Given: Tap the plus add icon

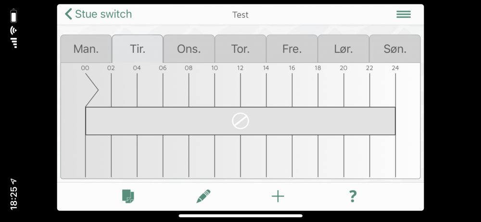Looking at the screenshot, I should click(x=278, y=196).
